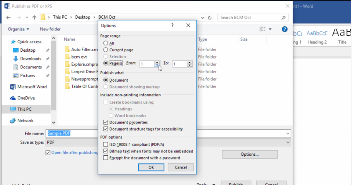Viewport: 352px width, 185px height.
Task: Toggle Document properties checkbox
Action: pos(105,122)
